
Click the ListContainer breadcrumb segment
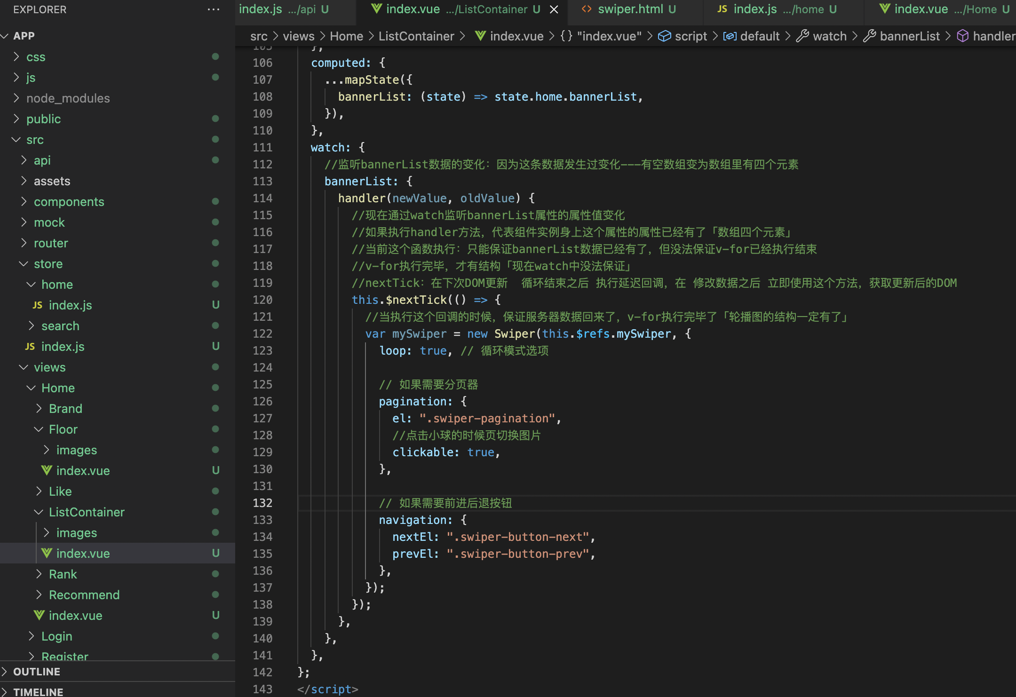click(416, 36)
